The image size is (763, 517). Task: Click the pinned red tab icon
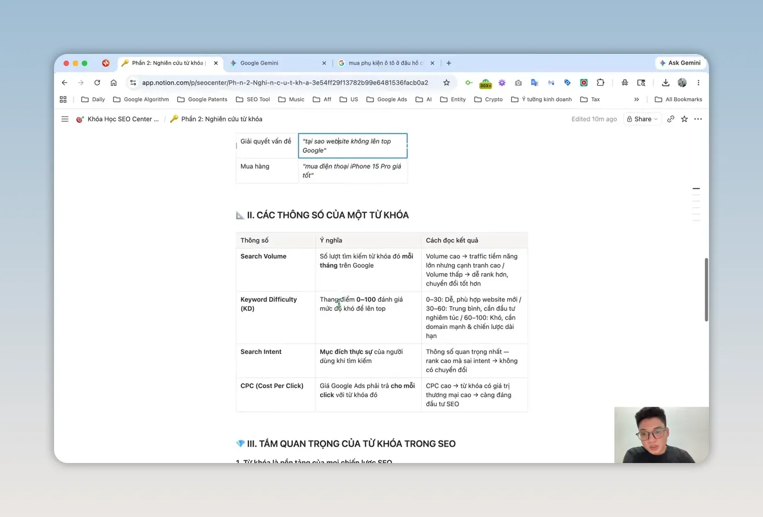tap(106, 63)
